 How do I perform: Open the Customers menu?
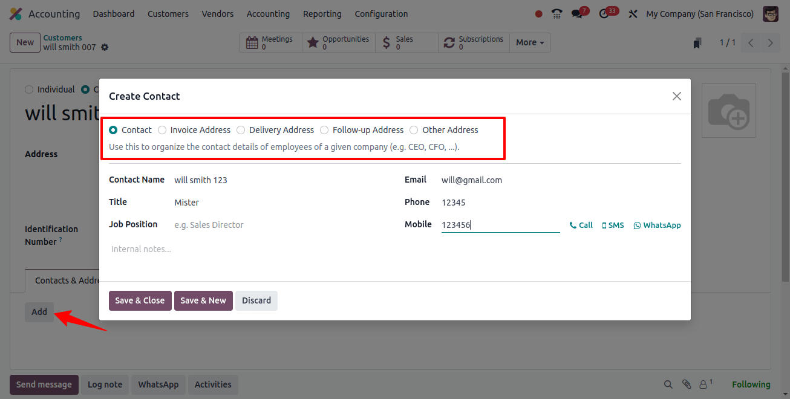click(x=168, y=14)
